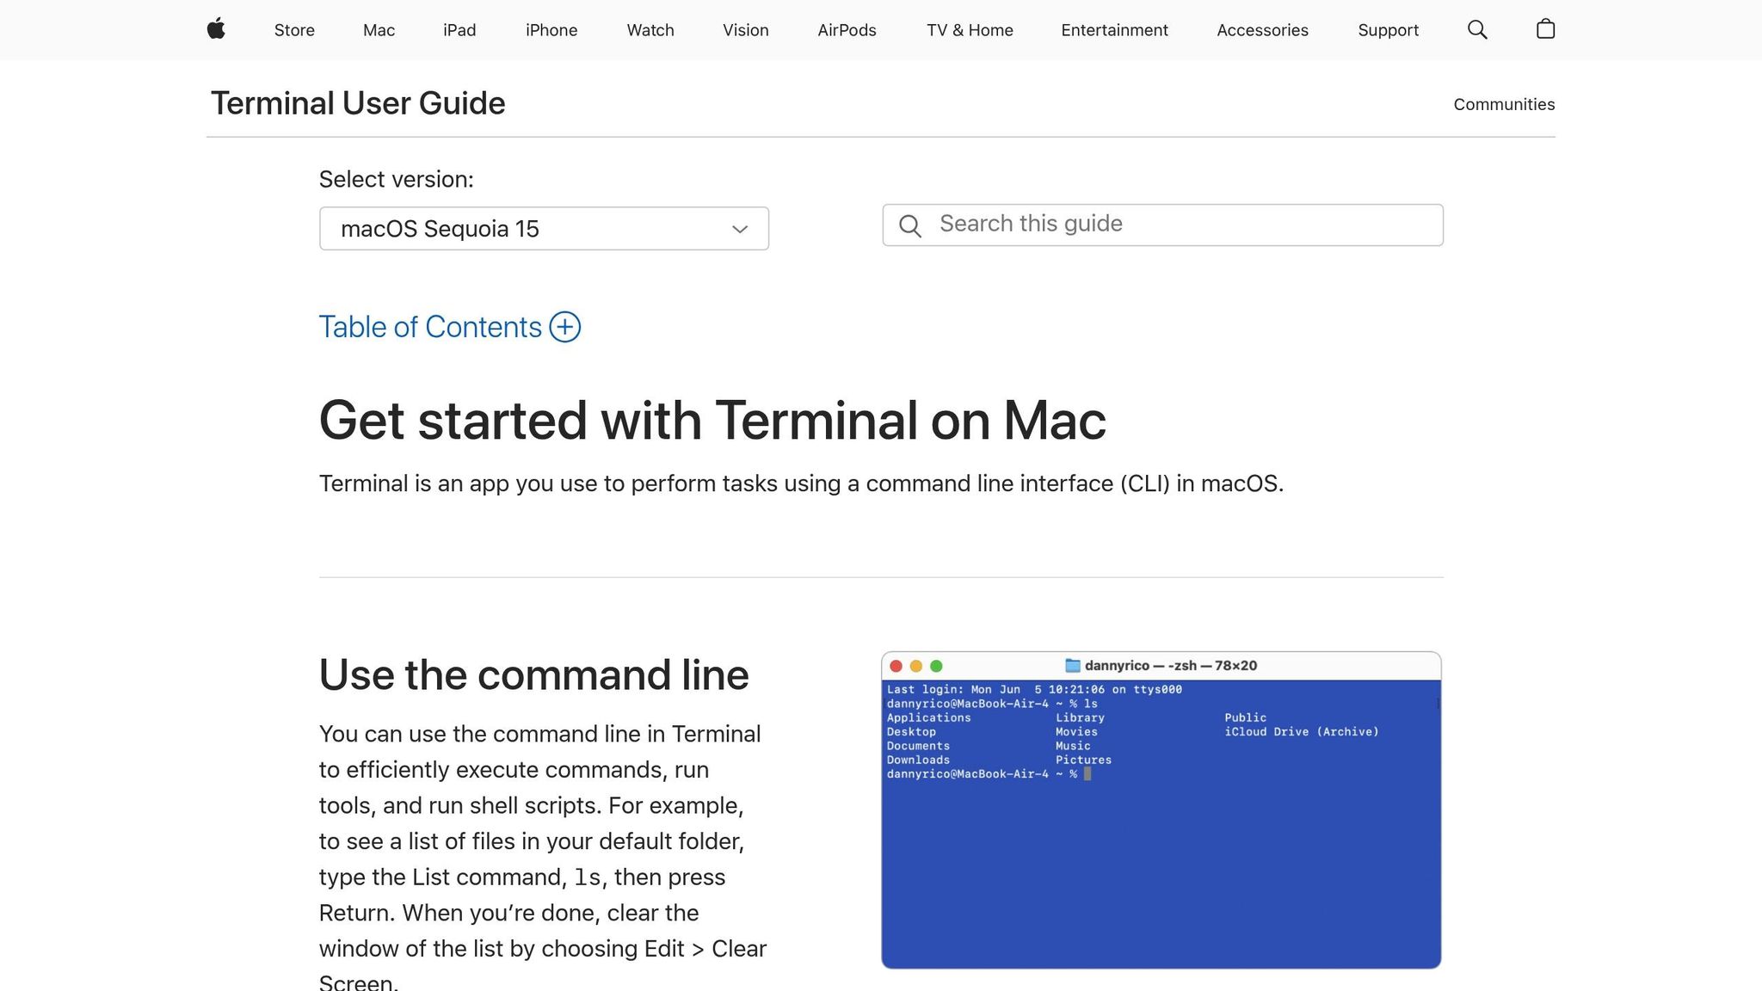Image resolution: width=1762 pixels, height=991 pixels.
Task: Open the Communities link
Action: (1504, 104)
